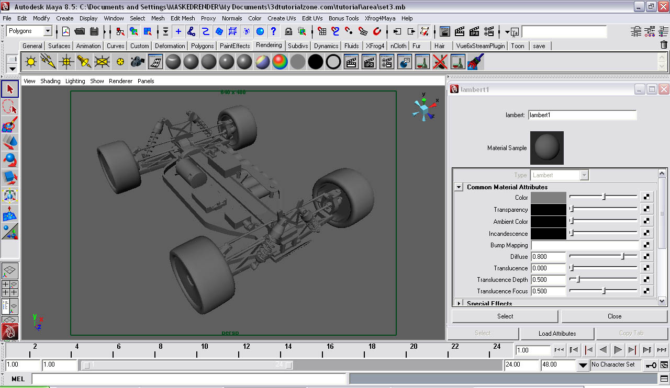Collapse the Common Material Attributes section
Viewport: 670px width, 388px height.
[x=459, y=187]
